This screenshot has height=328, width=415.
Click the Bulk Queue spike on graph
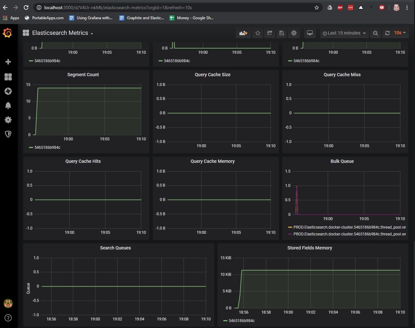tap(296, 200)
